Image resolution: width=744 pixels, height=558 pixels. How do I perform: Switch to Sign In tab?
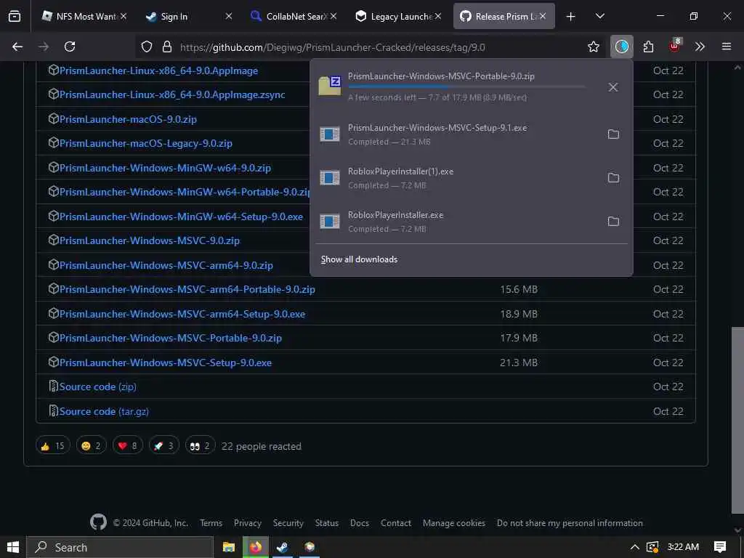tap(189, 16)
